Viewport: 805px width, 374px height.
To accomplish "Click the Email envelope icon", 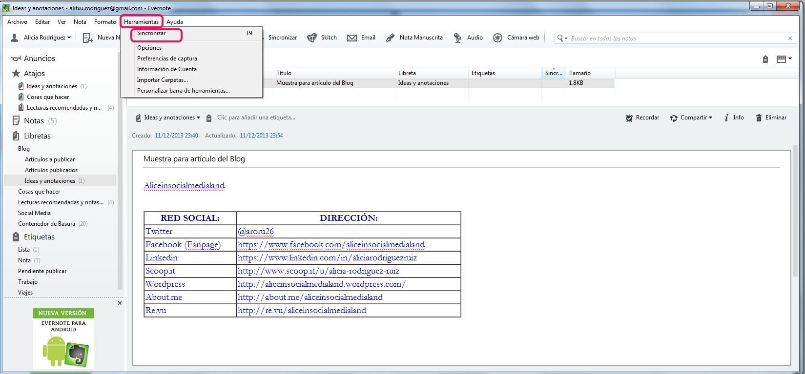I will [x=352, y=38].
